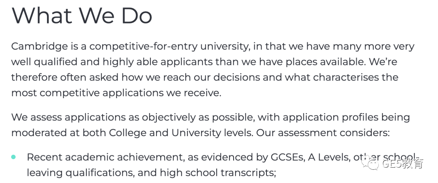Click "A Levels" in the bullet item

click(329, 158)
